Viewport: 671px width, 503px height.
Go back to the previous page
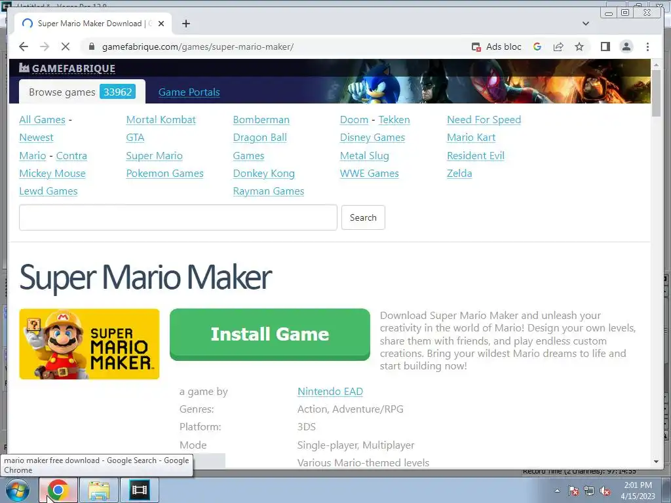pos(24,47)
